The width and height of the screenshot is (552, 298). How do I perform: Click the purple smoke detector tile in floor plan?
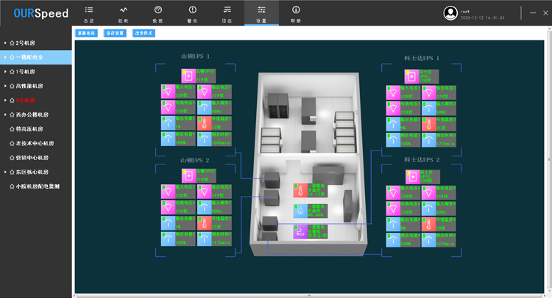tap(300, 233)
